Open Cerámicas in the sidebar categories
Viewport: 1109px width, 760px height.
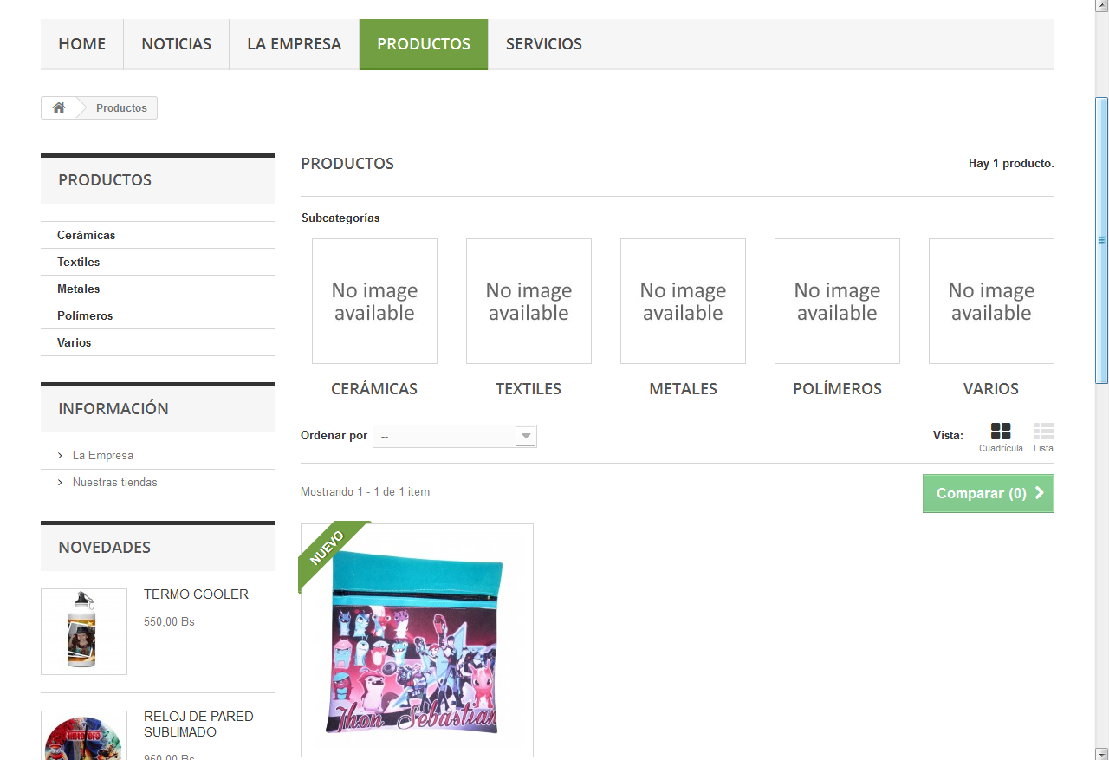pyautogui.click(x=87, y=235)
